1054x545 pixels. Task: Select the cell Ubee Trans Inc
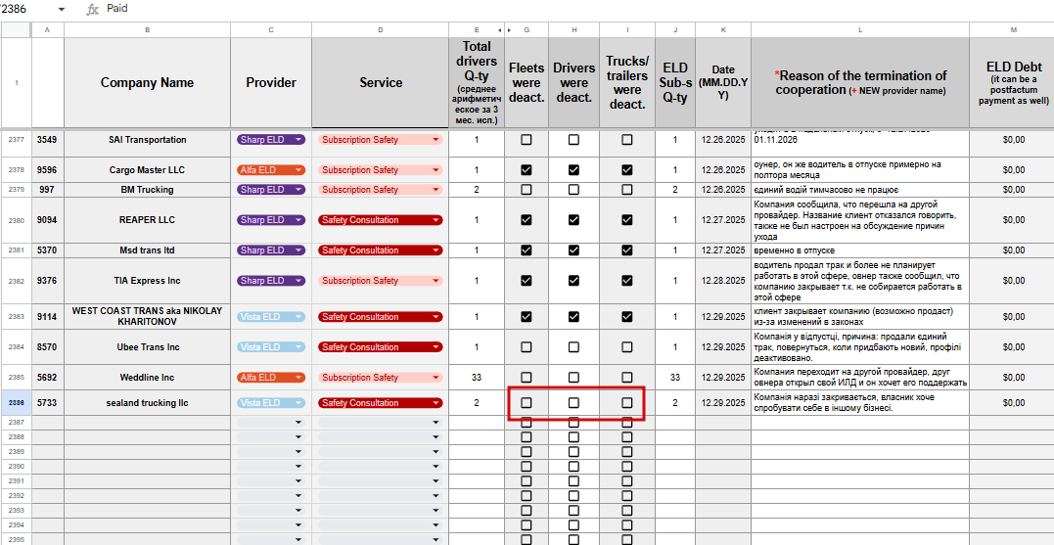point(147,347)
